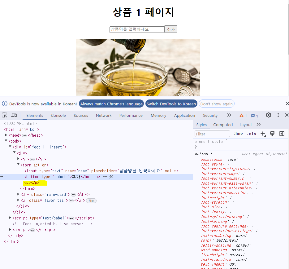The width and height of the screenshot is (289, 269).
Task: Click the info icon in the infobar
Action: [5, 104]
